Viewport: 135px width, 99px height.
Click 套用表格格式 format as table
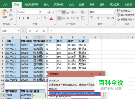126,15
